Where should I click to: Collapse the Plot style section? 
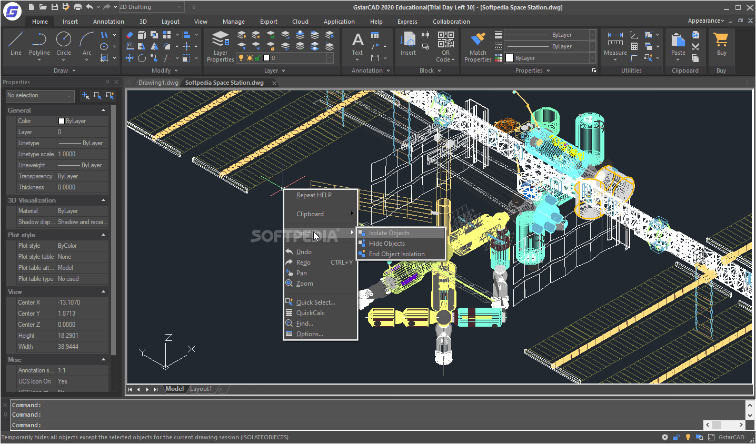tap(103, 235)
